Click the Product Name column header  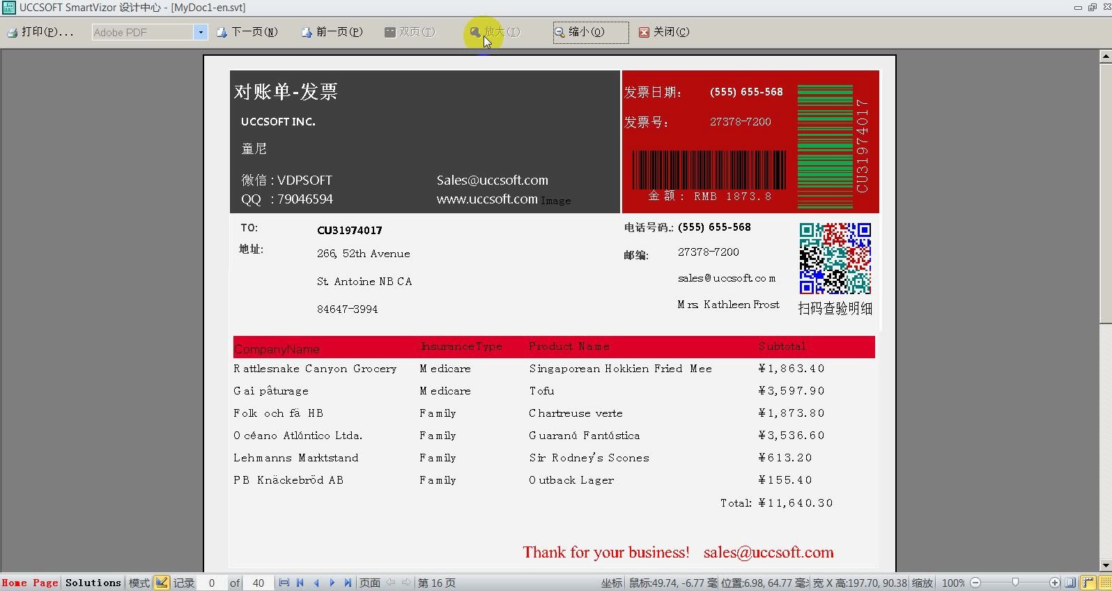(569, 346)
